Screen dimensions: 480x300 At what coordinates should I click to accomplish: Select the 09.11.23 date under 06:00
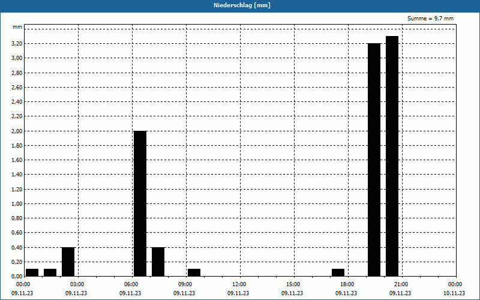pyautogui.click(x=130, y=293)
